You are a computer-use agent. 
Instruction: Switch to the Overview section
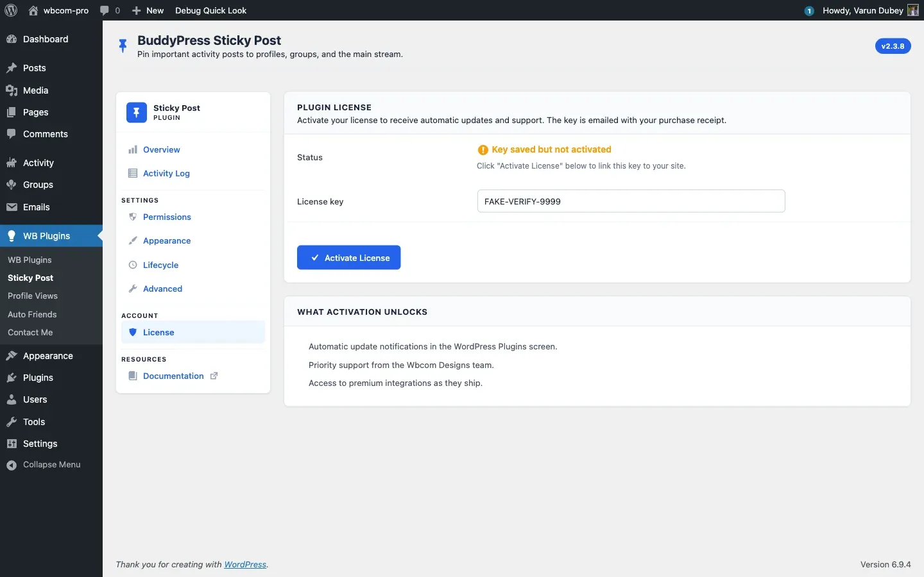[x=193, y=149]
